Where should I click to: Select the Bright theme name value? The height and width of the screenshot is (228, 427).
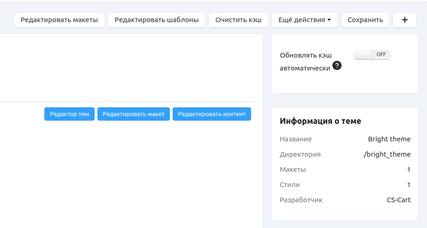coord(389,139)
